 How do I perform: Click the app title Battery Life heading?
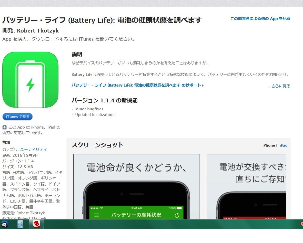click(x=102, y=20)
